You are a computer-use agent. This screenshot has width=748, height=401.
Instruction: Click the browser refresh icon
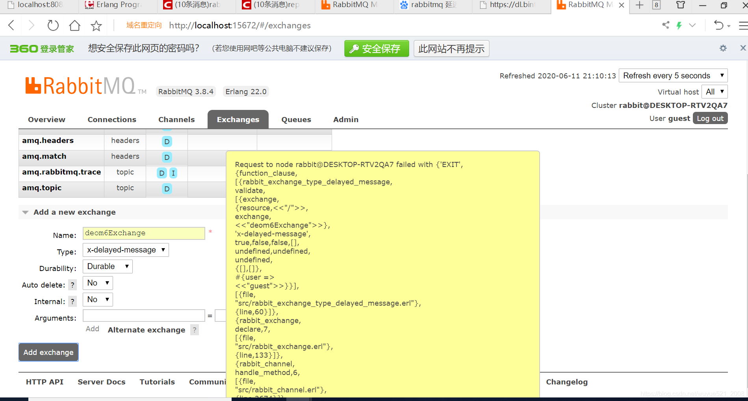coord(52,25)
